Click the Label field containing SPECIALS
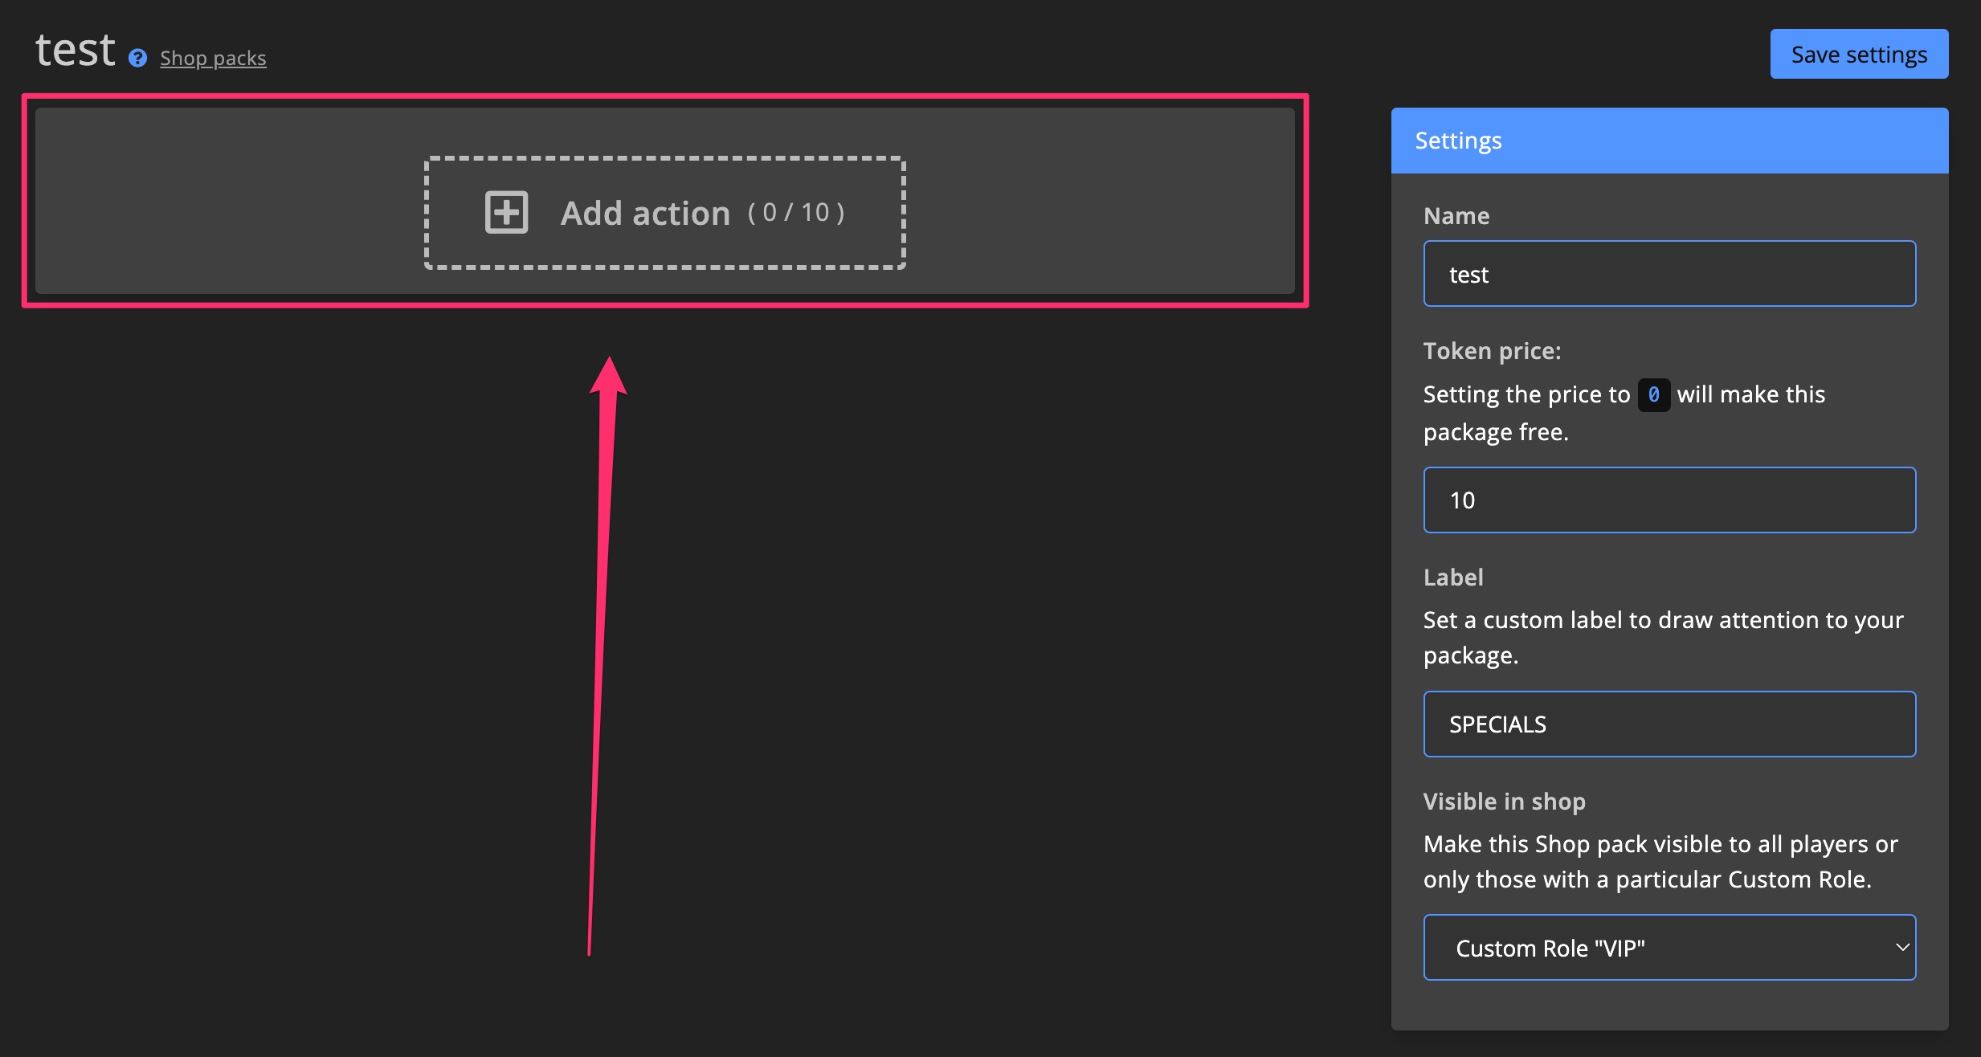This screenshot has height=1057, width=1981. (x=1669, y=724)
